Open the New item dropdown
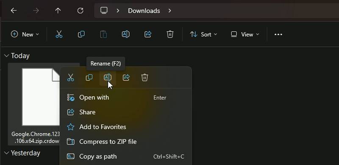This screenshot has width=339, height=165. pos(25,34)
